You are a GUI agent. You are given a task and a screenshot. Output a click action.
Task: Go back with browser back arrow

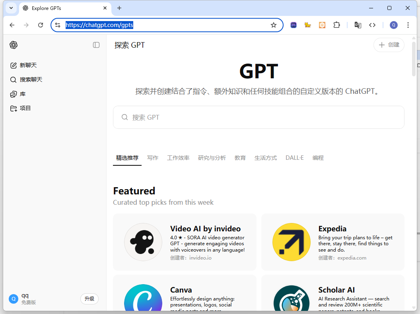[x=12, y=25]
